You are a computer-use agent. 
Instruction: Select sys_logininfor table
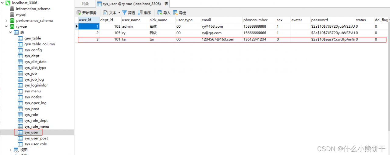tap(36, 85)
